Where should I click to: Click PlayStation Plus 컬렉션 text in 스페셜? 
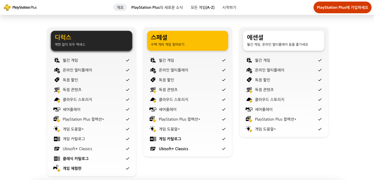click(x=179, y=119)
